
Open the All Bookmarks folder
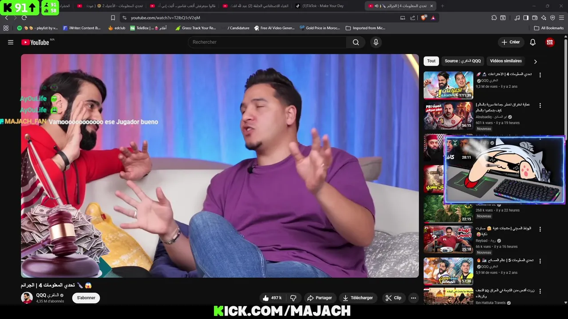click(x=549, y=28)
